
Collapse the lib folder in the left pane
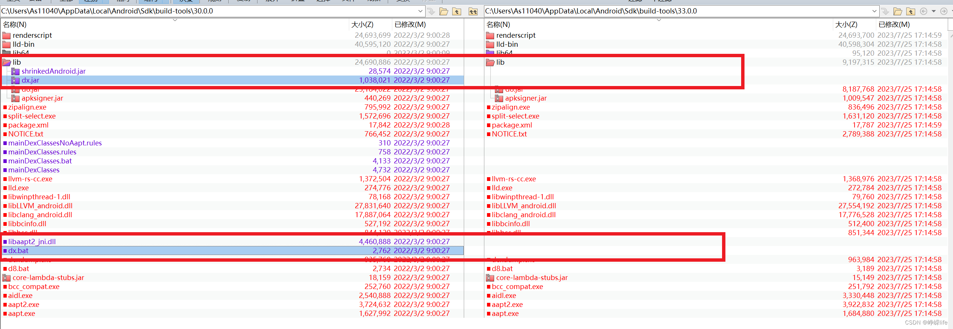pos(6,62)
